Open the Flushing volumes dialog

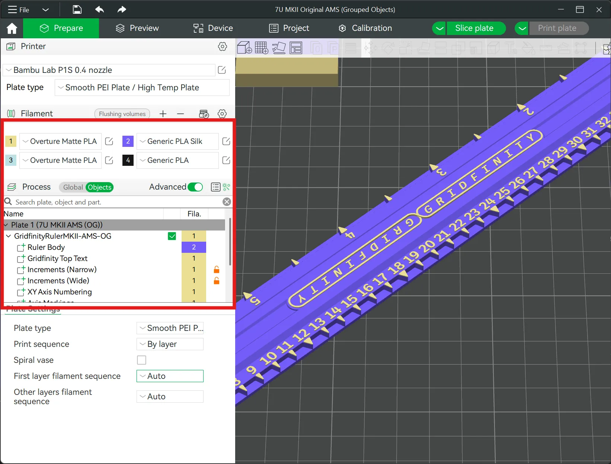click(x=122, y=114)
